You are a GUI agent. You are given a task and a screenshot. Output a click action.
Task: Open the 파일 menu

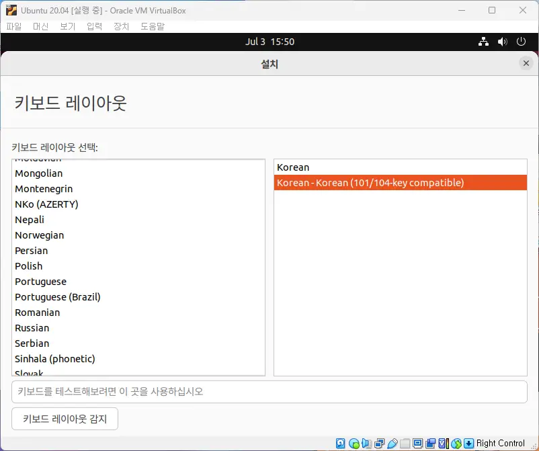pos(13,26)
